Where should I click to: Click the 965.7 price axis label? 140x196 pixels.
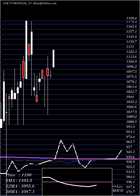click(131, 142)
